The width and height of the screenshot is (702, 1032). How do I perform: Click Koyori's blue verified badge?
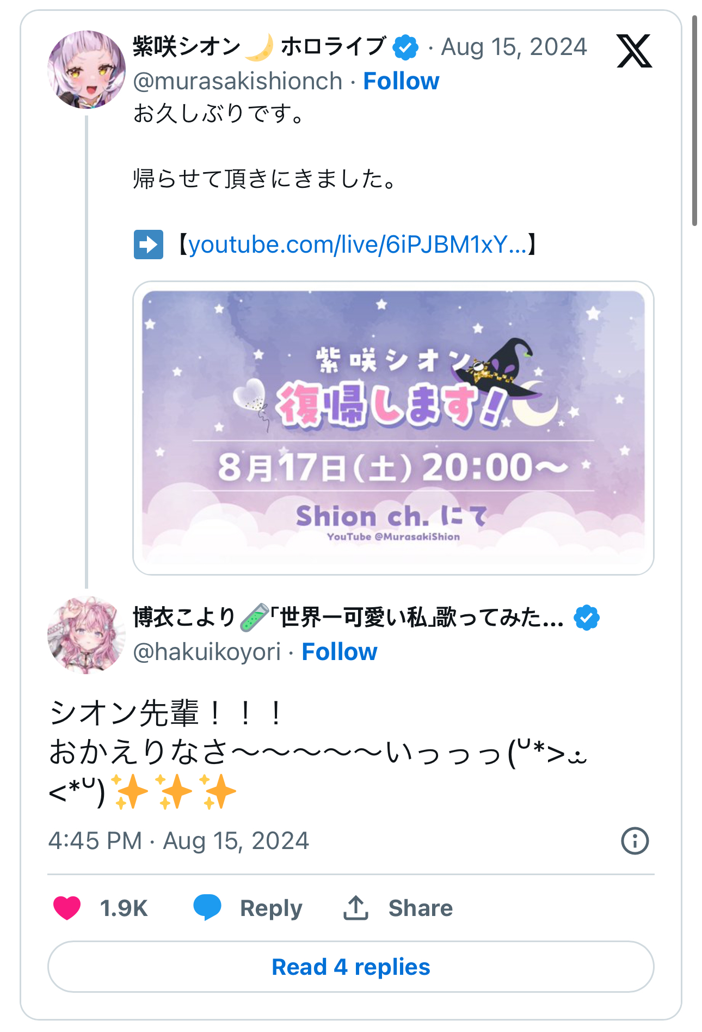[x=587, y=618]
